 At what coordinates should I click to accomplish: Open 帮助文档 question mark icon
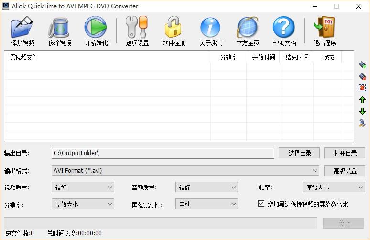point(284,27)
